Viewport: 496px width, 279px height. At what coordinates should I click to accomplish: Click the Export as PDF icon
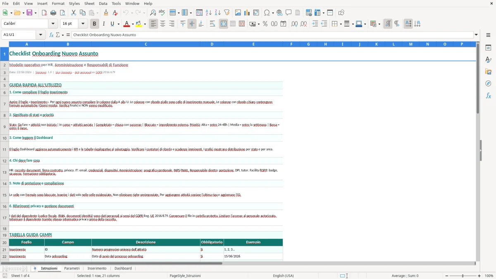(44, 13)
